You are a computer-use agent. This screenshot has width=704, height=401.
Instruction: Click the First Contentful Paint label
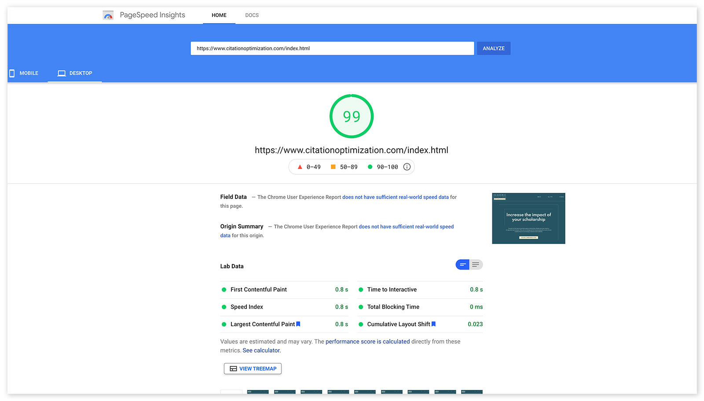coord(259,290)
